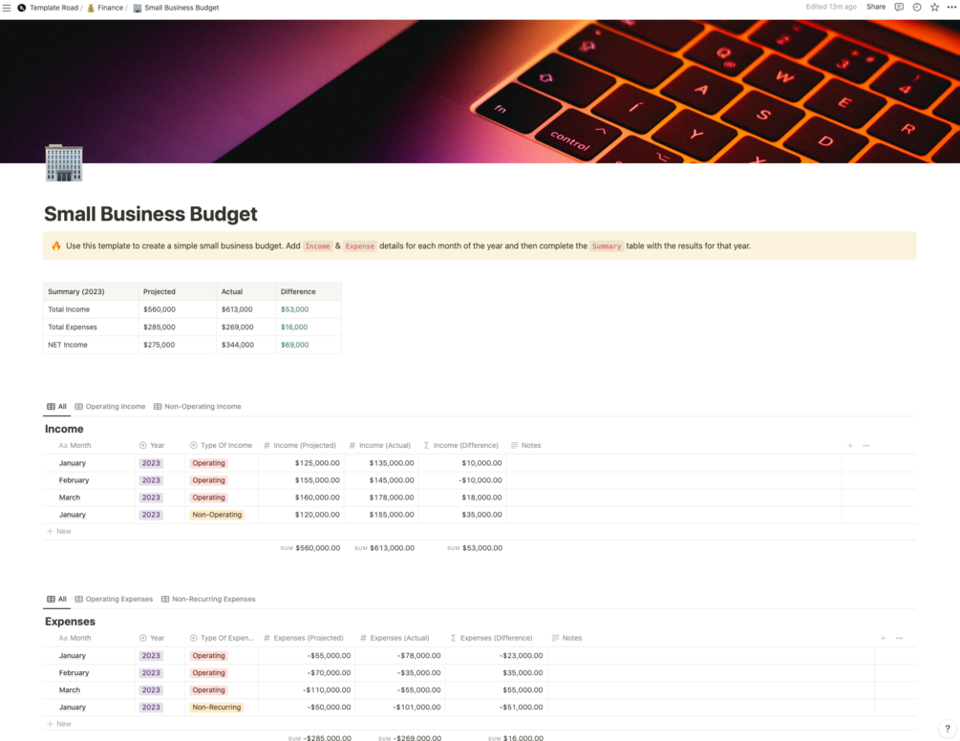
Task: Open Income Notes column header
Action: pyautogui.click(x=526, y=445)
